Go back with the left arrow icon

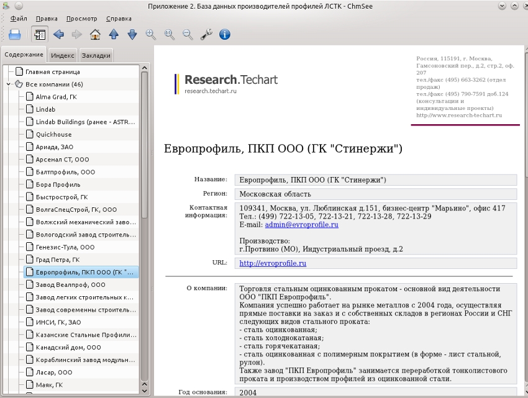pyautogui.click(x=58, y=34)
